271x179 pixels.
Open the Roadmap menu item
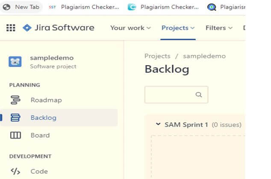[x=46, y=100]
